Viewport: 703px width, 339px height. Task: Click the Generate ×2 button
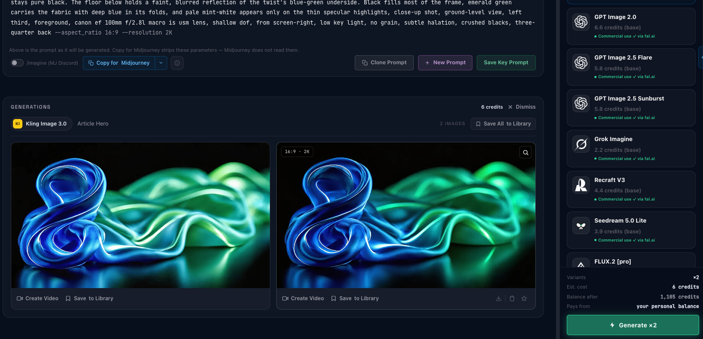[x=633, y=325]
